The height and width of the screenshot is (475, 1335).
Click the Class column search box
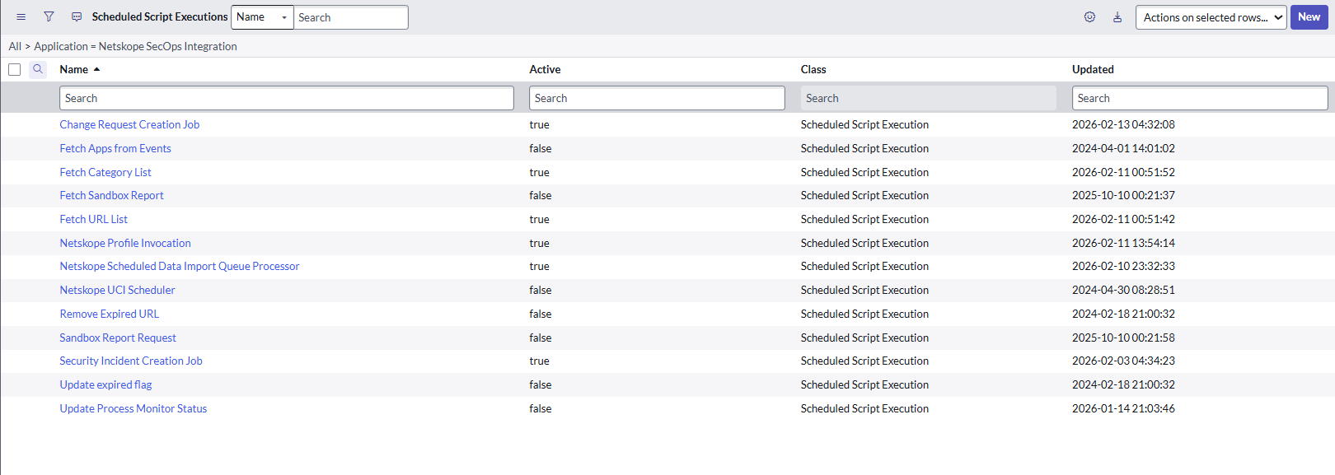pos(928,98)
